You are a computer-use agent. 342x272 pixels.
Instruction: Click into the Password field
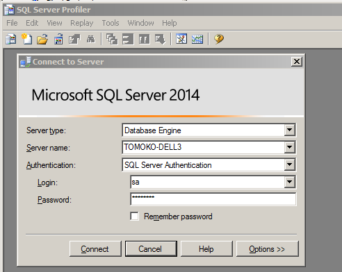[213, 199]
